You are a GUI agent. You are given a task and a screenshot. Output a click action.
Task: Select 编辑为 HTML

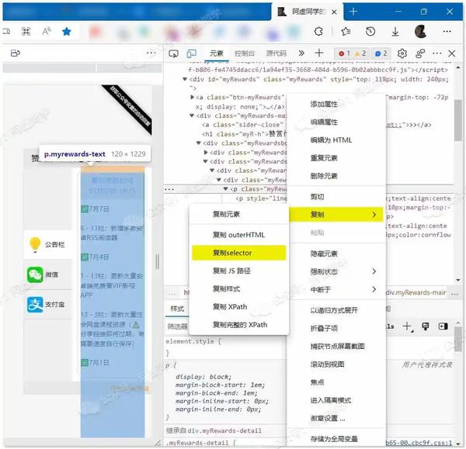click(x=337, y=140)
